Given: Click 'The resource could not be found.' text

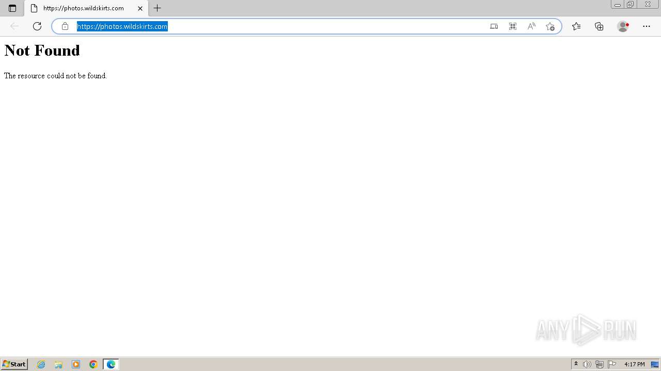Looking at the screenshot, I should [55, 76].
